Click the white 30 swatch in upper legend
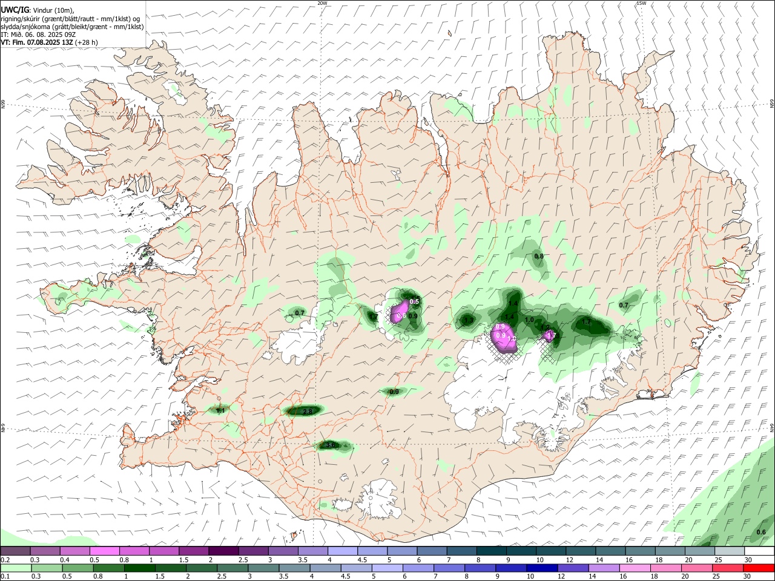Viewport: 775px width, 581px height. pos(759,551)
